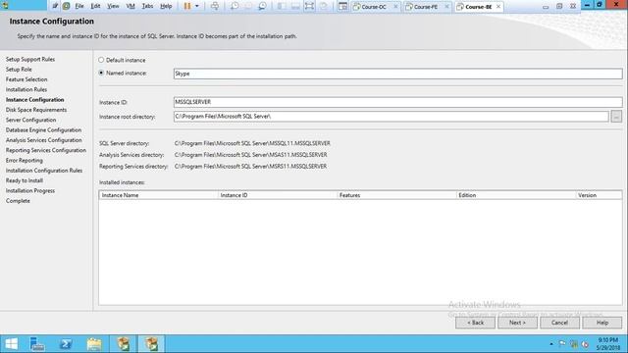Show the console view icon
Screen dimensions: 628x353
(x=342, y=6)
